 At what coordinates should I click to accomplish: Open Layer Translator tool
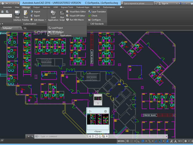[x=97, y=11]
